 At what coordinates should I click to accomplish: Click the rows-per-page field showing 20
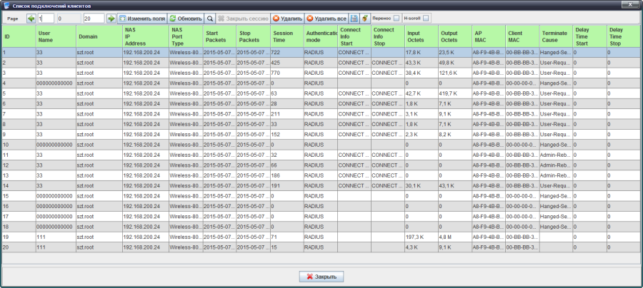coord(93,18)
